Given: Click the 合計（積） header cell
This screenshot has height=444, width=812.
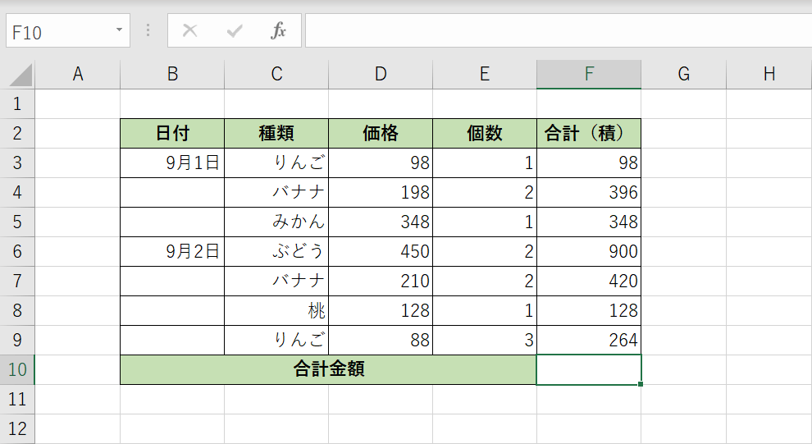Looking at the screenshot, I should (x=589, y=134).
